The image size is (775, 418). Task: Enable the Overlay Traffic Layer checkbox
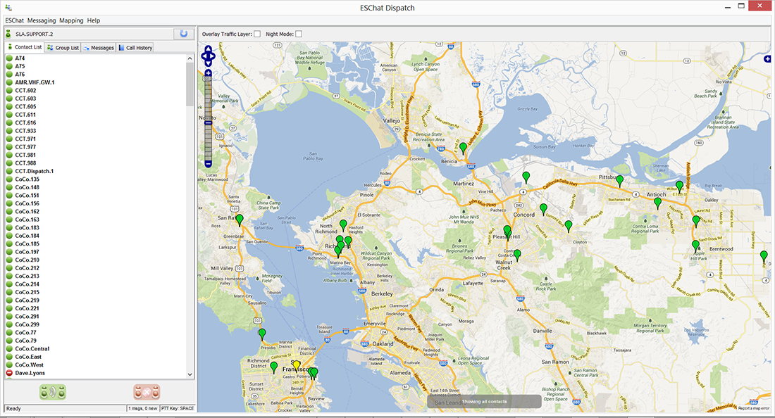pos(257,34)
